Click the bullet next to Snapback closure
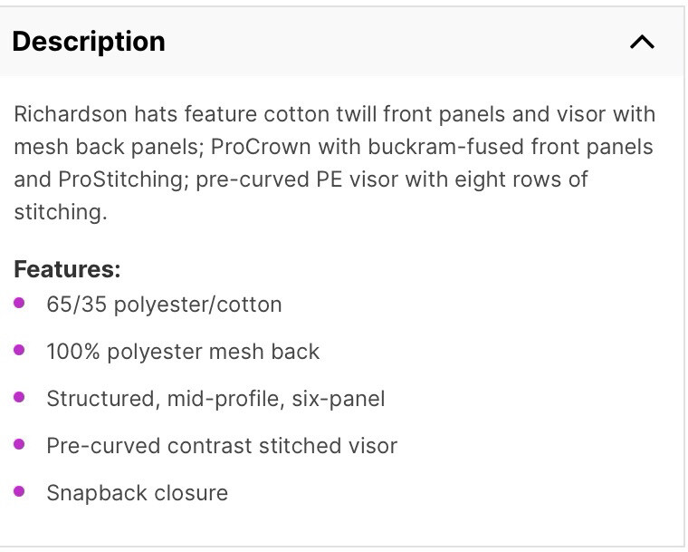 20,491
